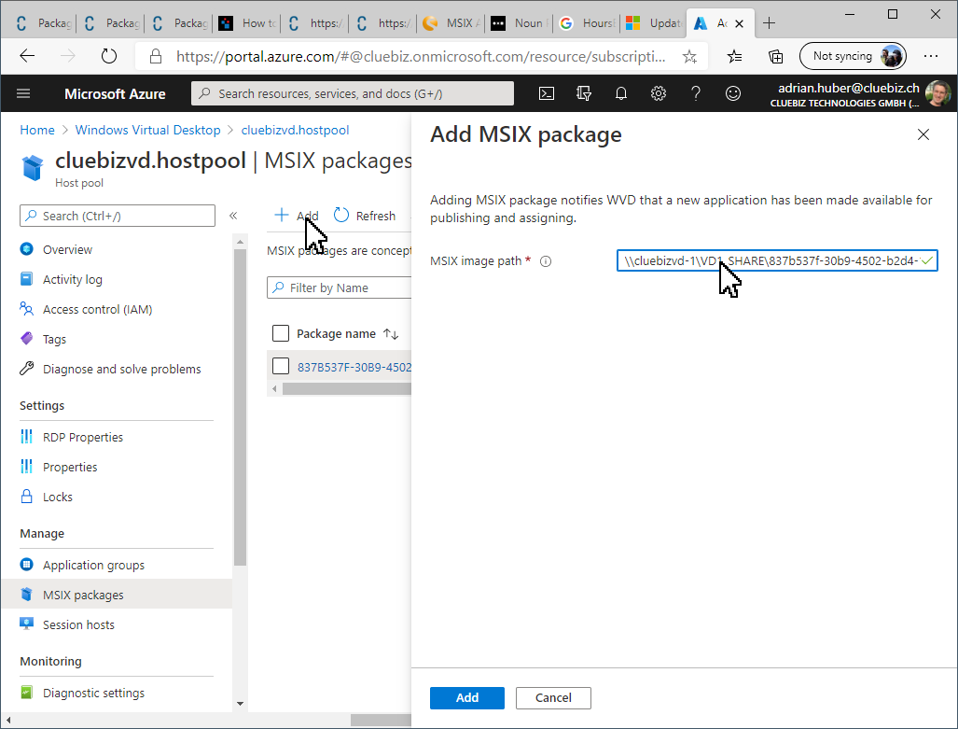Image resolution: width=958 pixels, height=729 pixels.
Task: Add this page to favorites star
Action: [689, 57]
